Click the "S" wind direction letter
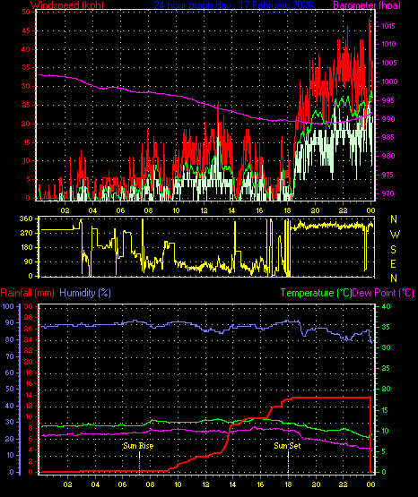The width and height of the screenshot is (418, 497). [393, 250]
